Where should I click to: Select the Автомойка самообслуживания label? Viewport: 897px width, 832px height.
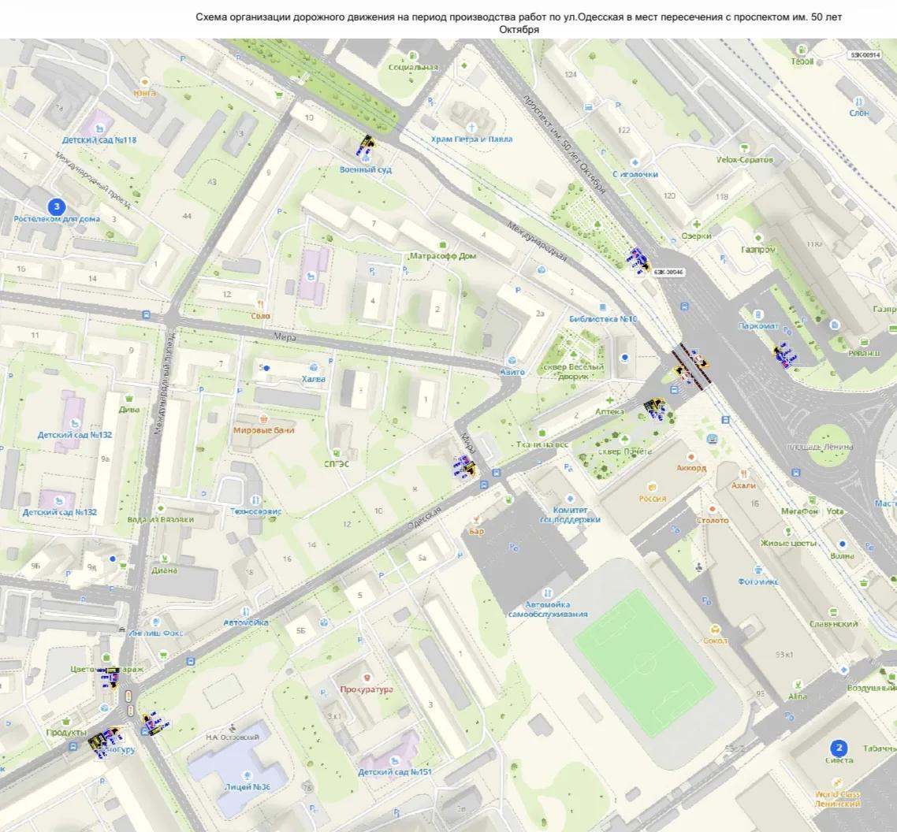pos(548,609)
